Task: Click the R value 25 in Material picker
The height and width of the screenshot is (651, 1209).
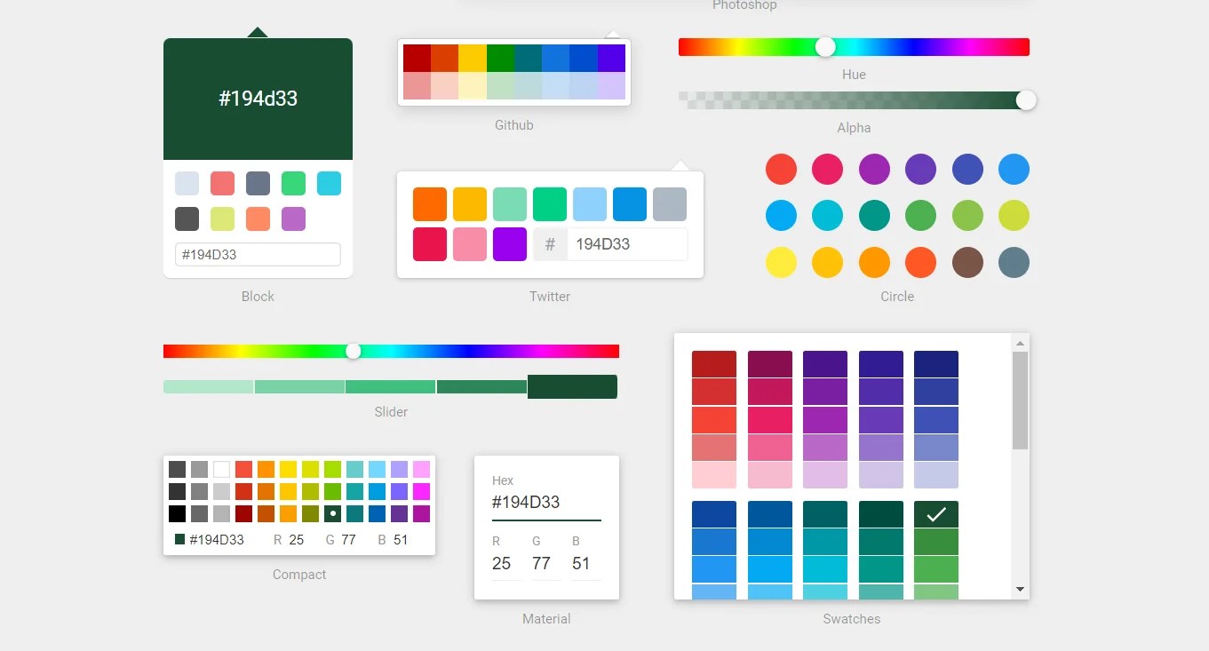Action: point(505,563)
